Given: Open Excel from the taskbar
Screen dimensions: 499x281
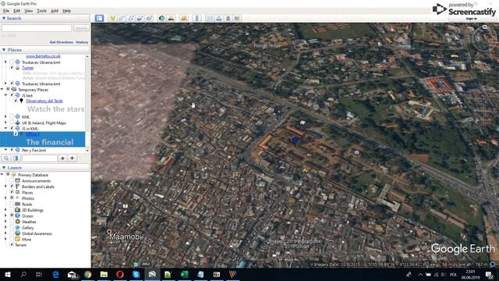Looking at the screenshot, I should point(184,274).
